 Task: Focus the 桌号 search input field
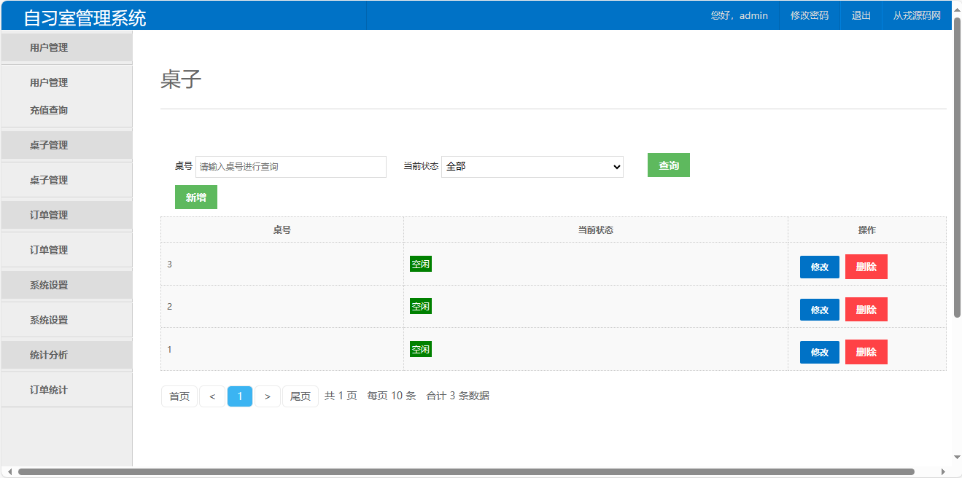(x=290, y=167)
